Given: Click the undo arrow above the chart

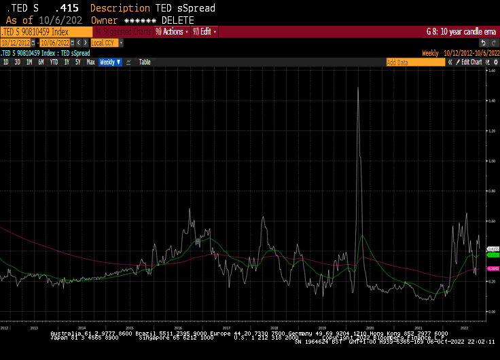Looking at the screenshot, I should tap(484, 42).
